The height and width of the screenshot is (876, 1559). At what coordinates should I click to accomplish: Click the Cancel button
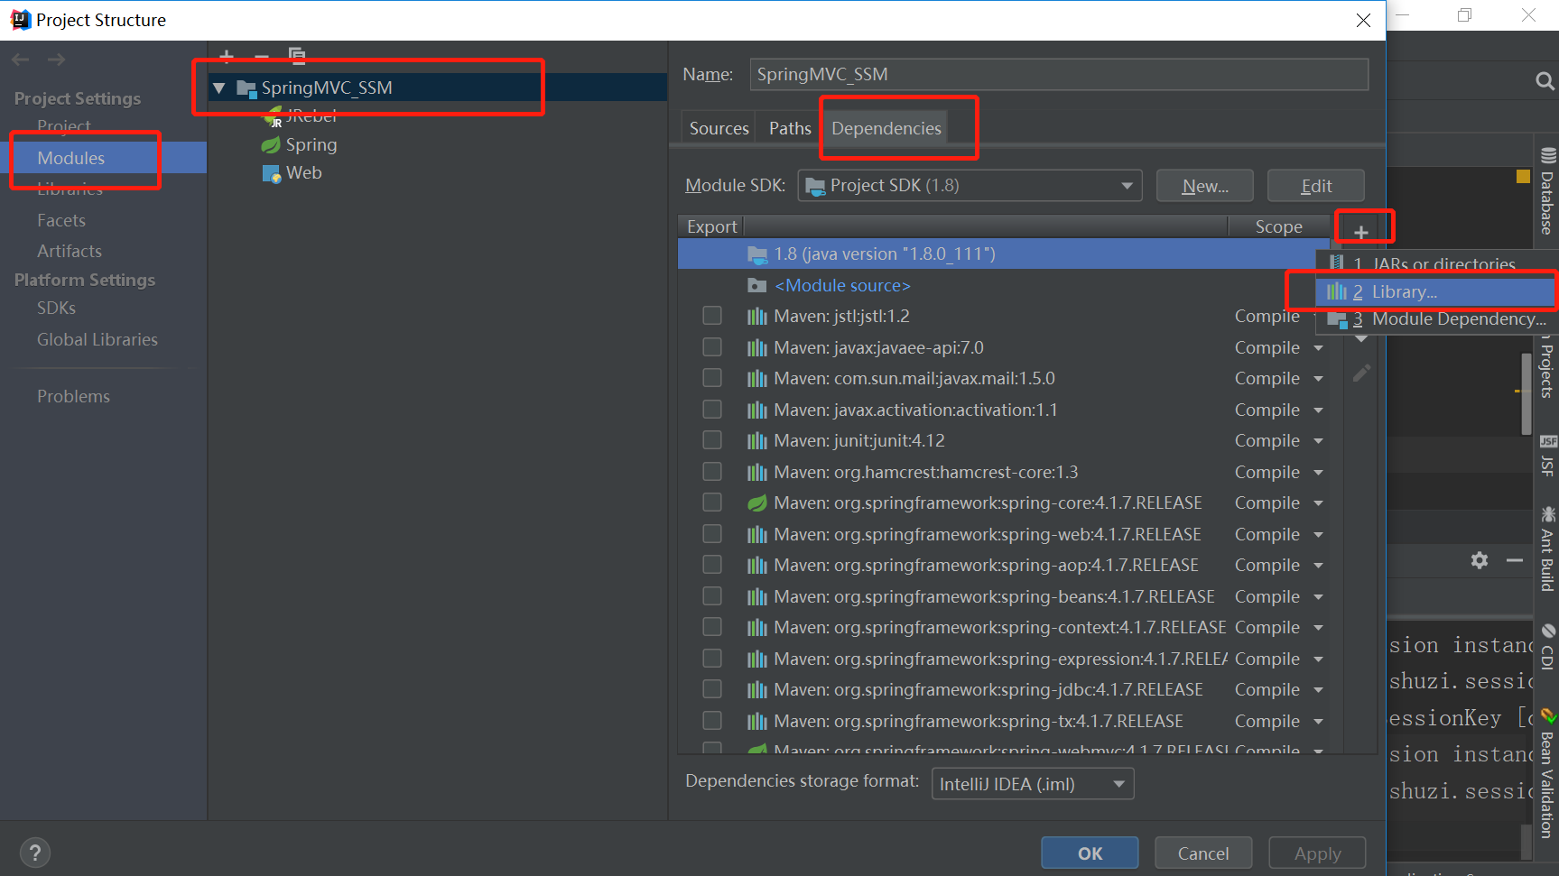click(1203, 853)
